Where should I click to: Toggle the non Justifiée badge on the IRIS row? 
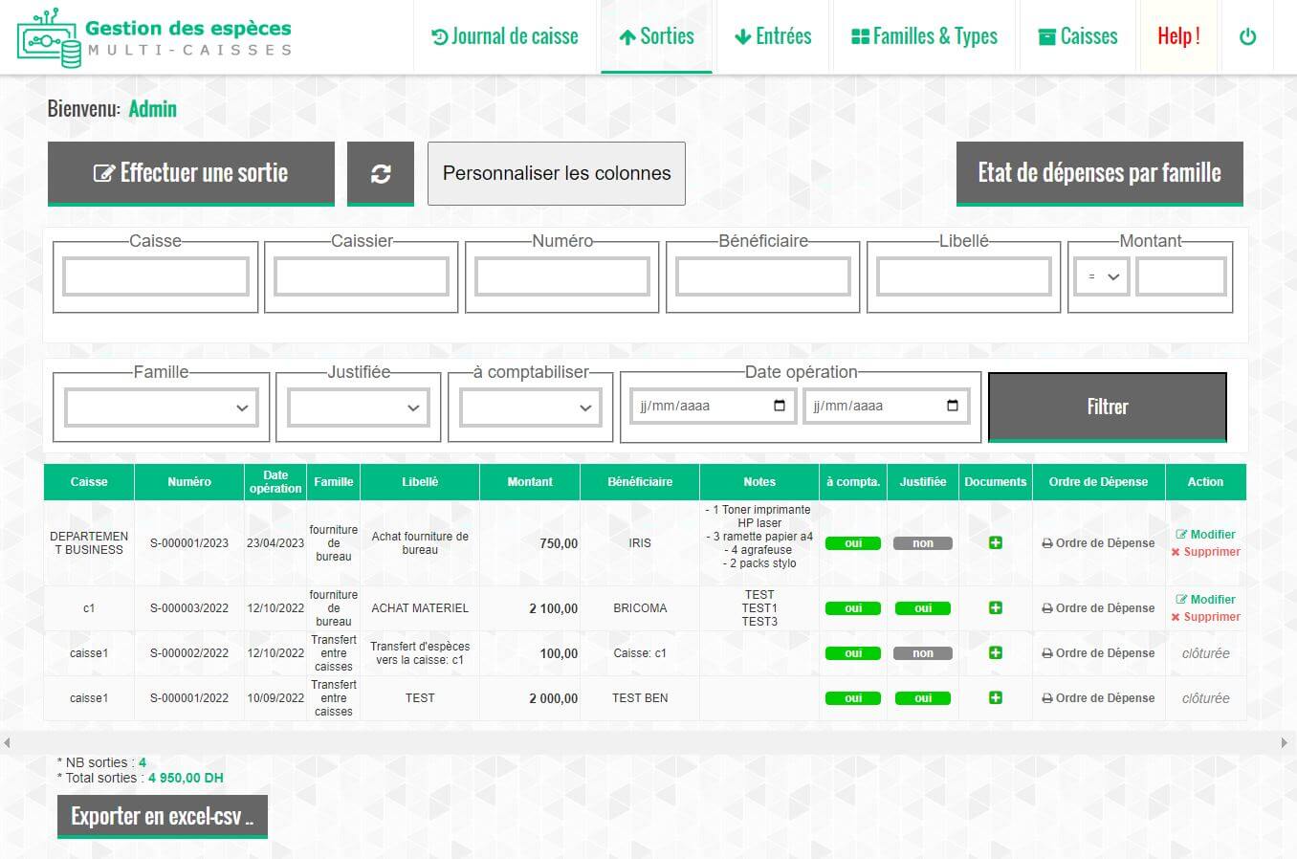(922, 542)
